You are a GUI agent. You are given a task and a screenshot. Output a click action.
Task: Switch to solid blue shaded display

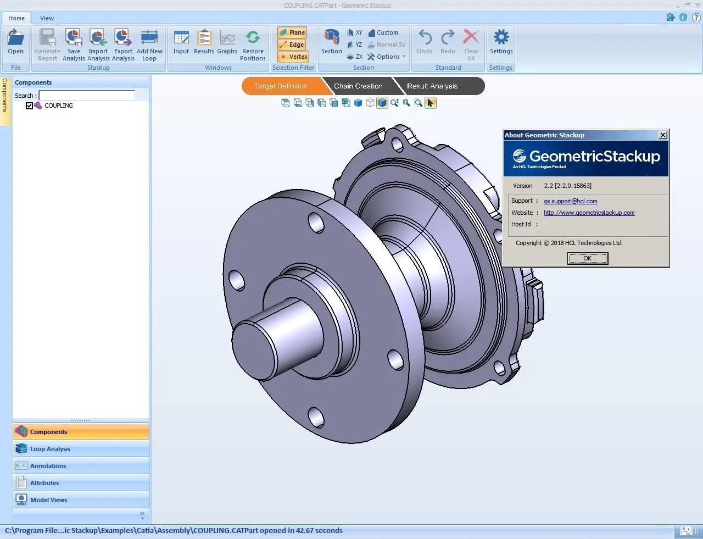point(358,103)
